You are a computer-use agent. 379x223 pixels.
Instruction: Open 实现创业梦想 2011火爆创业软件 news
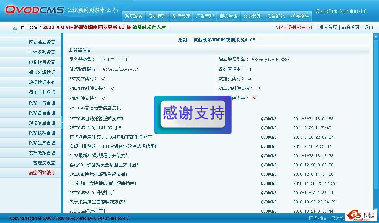click(x=113, y=146)
